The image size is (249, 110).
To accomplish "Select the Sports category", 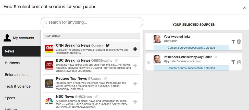I will tap(10, 98).
